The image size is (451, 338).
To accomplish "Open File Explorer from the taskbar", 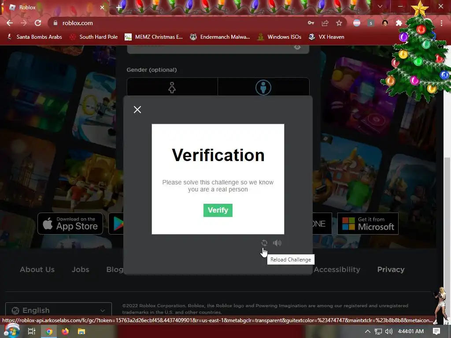I will pos(81,331).
